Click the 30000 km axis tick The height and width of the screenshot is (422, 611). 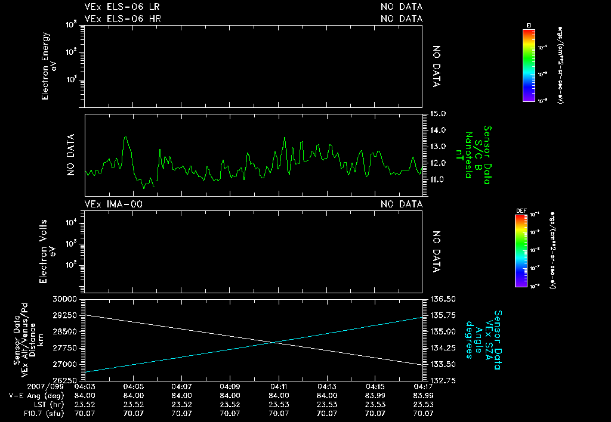64,299
